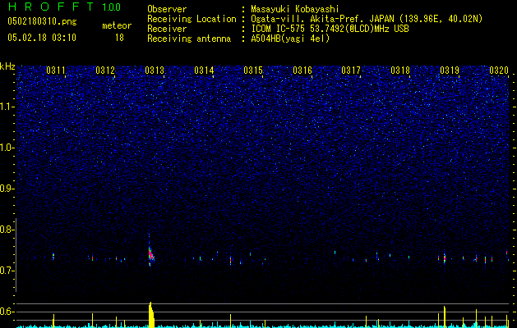Click the 0.8 kHz axis label

pyautogui.click(x=7, y=230)
